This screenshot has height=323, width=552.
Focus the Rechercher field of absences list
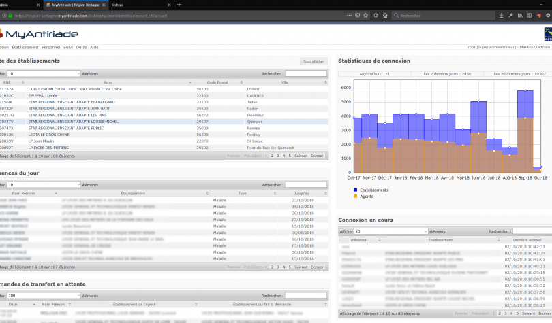click(x=305, y=185)
